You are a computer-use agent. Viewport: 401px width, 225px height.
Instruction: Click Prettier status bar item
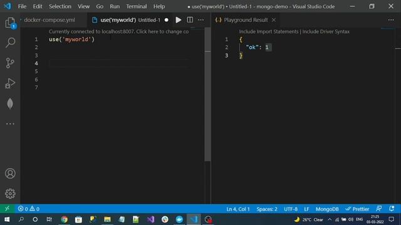pos(357,209)
